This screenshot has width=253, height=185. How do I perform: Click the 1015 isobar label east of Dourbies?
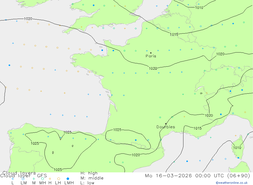pyautogui.click(x=198, y=128)
